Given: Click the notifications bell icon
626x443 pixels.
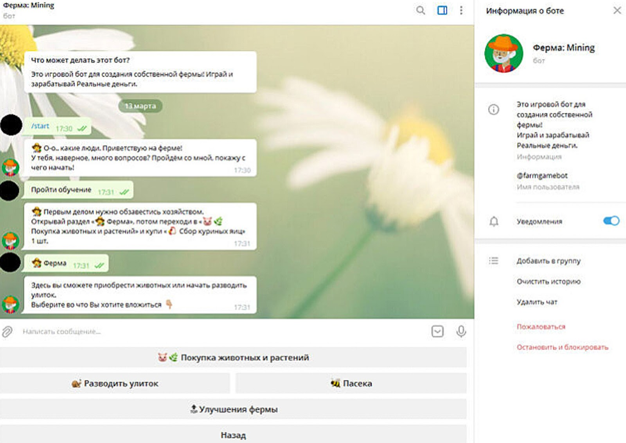Looking at the screenshot, I should (x=494, y=222).
